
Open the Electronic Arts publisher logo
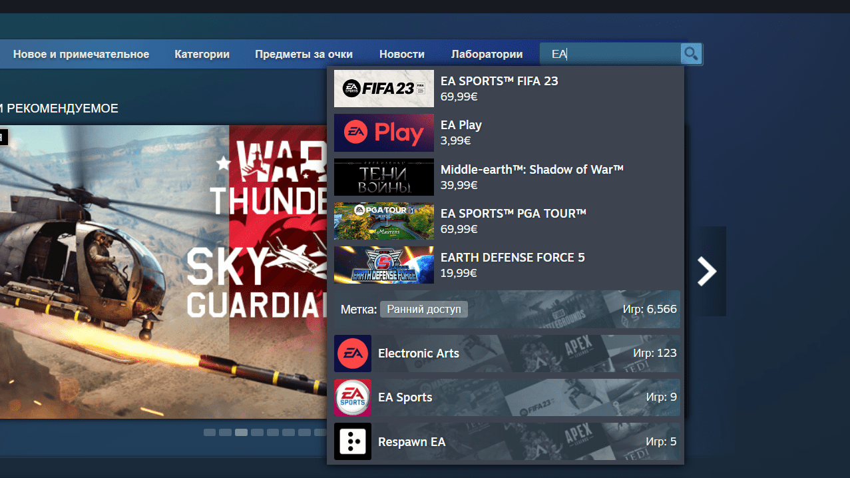point(353,354)
